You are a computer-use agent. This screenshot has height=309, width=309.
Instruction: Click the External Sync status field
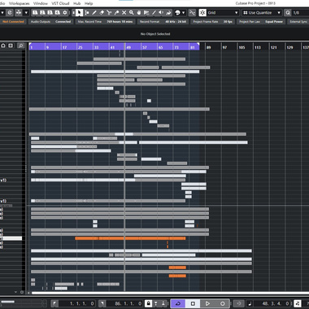click(298, 22)
